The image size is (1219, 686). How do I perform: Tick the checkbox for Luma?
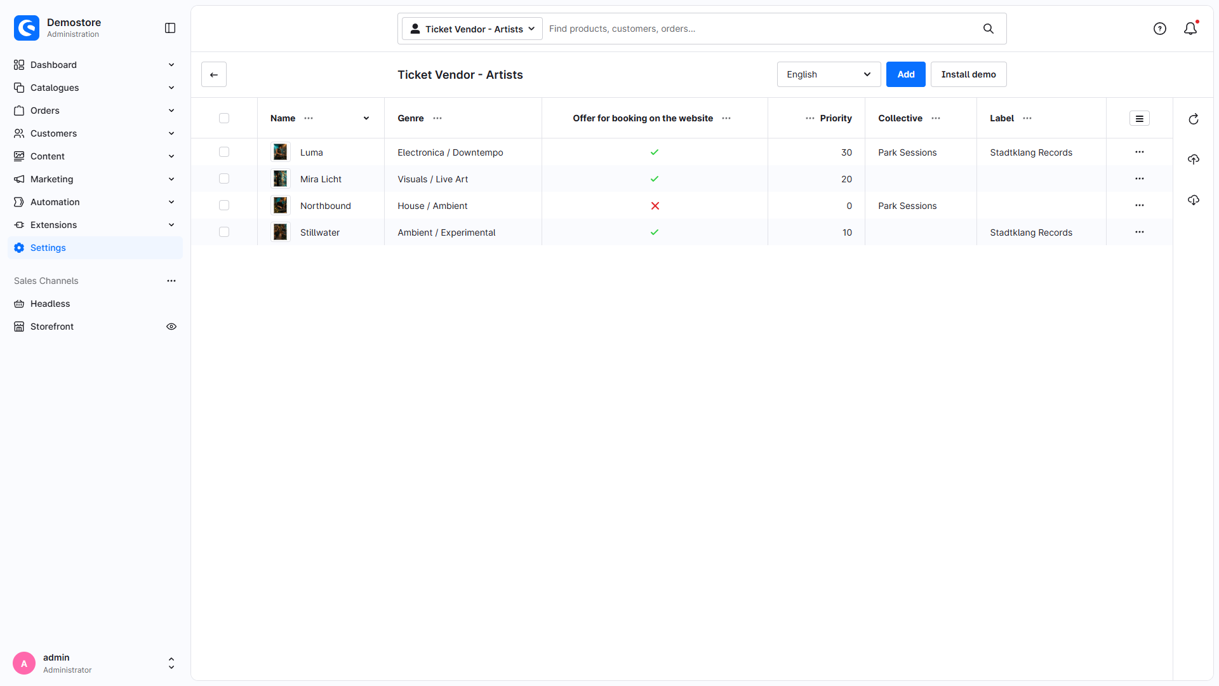(x=224, y=152)
